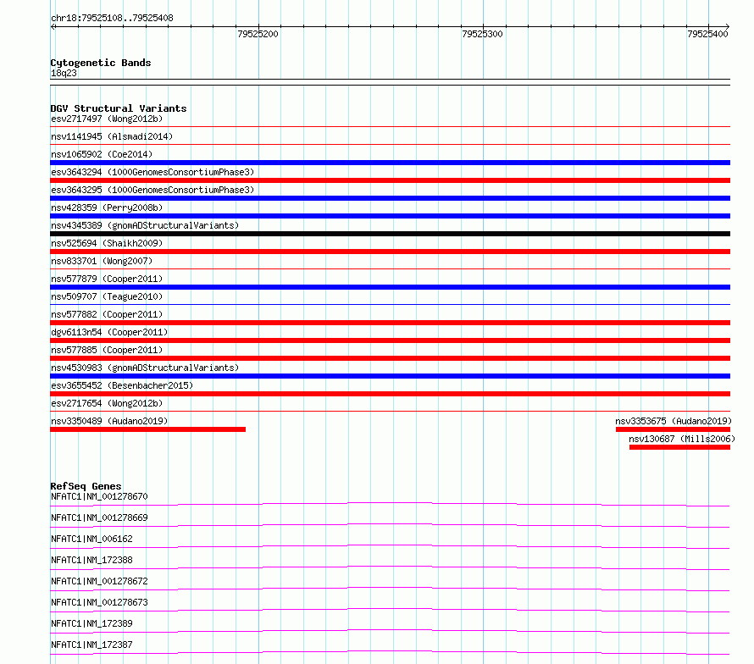Click the red bar under esv3655452 (Besenbacher2015)
754x664 pixels.
tap(390, 394)
